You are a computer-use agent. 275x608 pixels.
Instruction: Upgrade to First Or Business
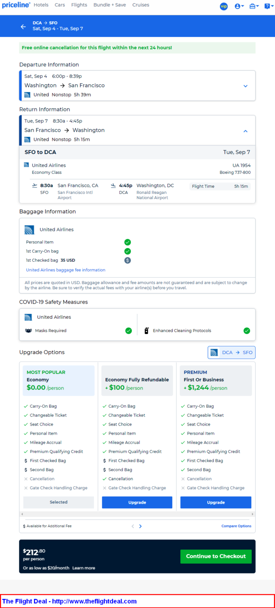pos(216,502)
